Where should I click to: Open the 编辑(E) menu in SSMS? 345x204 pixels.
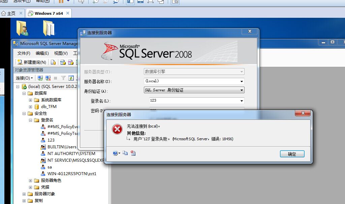[x=42, y=53]
